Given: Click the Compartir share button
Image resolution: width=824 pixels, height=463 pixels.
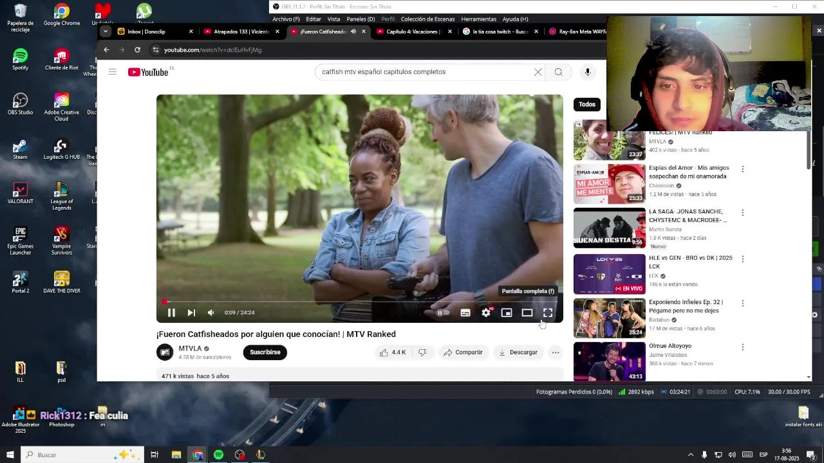Looking at the screenshot, I should pyautogui.click(x=463, y=352).
